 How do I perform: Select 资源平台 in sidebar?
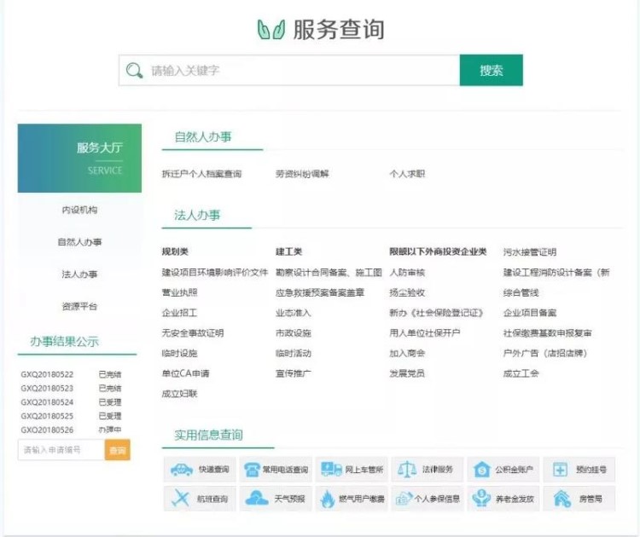click(79, 306)
